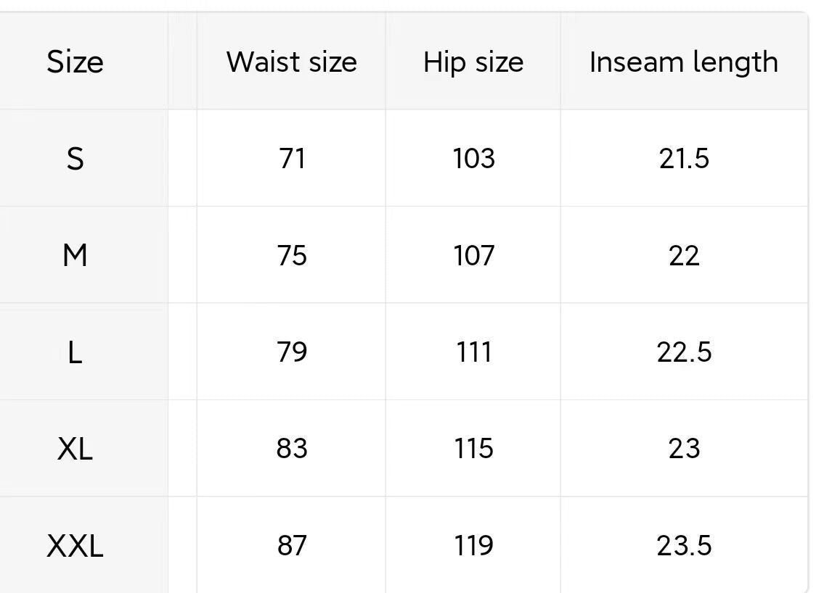Choose the S size row label
Screen dimensions: 824x593
click(x=76, y=159)
